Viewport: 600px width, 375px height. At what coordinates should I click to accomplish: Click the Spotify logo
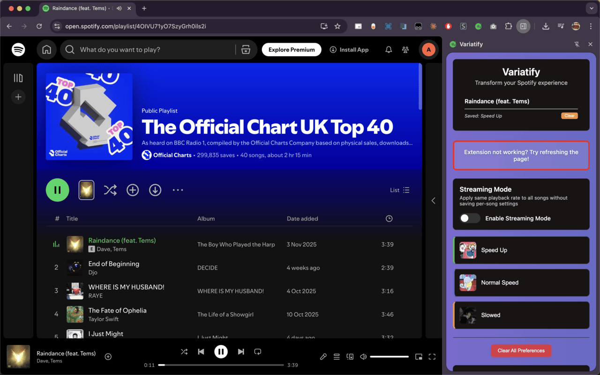18,49
